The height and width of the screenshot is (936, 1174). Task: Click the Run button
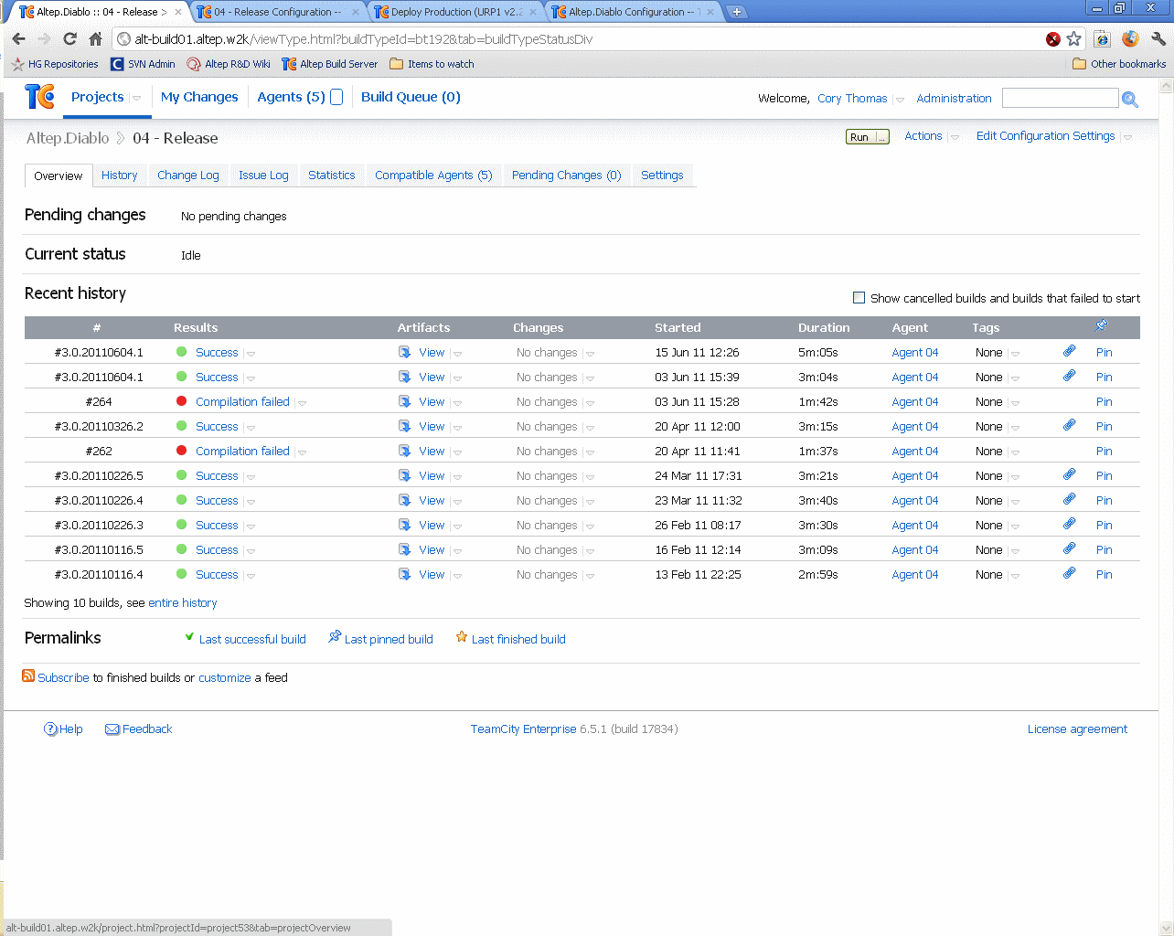[x=859, y=137]
